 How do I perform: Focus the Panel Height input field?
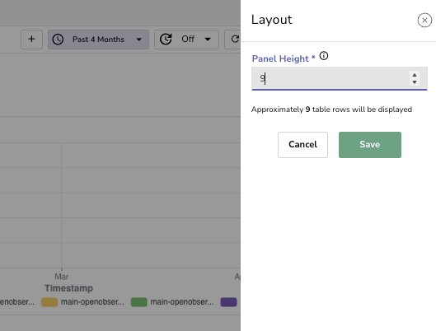[x=340, y=78]
